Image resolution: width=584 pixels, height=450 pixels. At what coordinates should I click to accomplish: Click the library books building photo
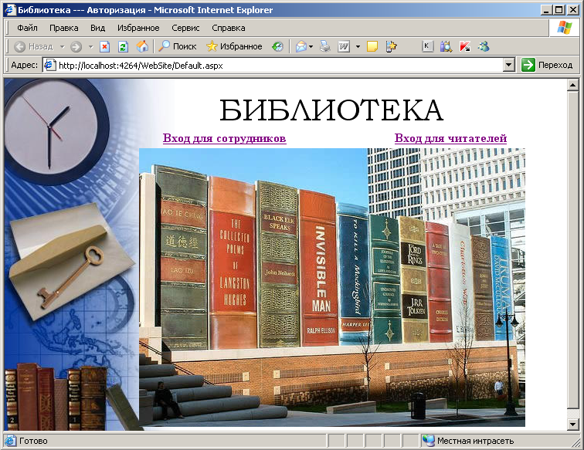332,287
